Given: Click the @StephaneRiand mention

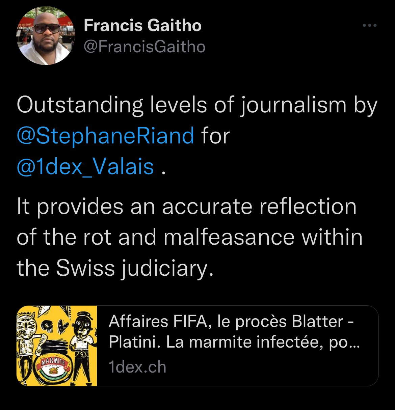Looking at the screenshot, I should 105,136.
